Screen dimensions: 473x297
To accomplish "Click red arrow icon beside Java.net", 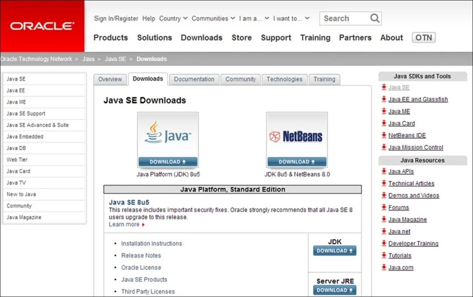I will pos(384,232).
